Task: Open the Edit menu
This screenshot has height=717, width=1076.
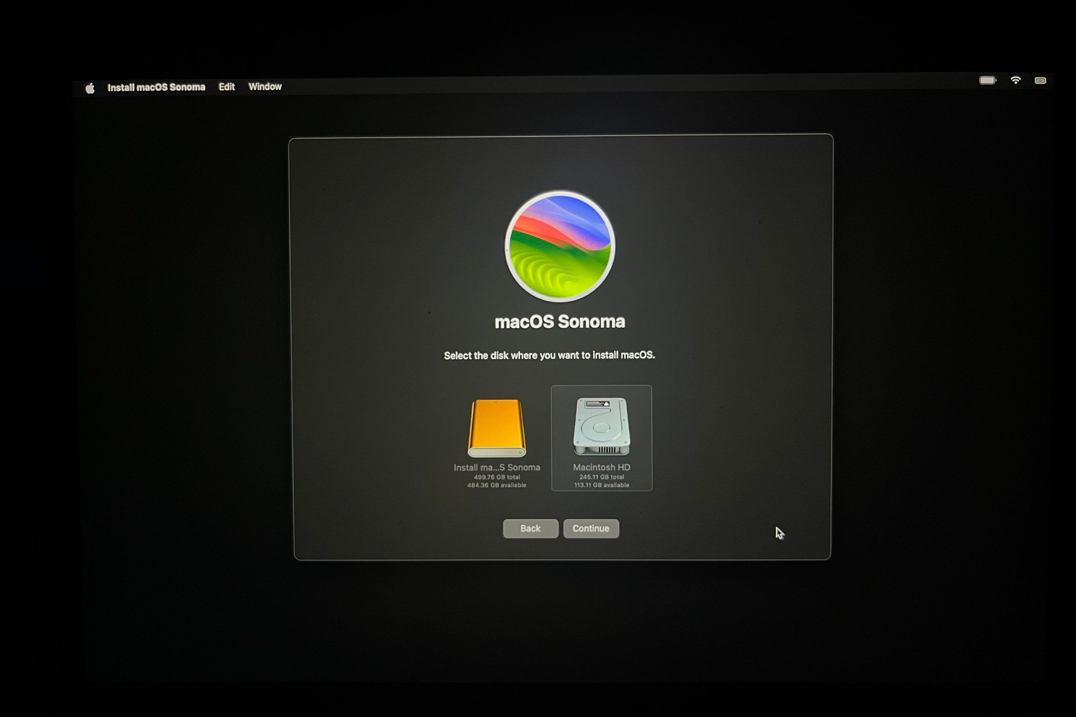Action: [226, 87]
